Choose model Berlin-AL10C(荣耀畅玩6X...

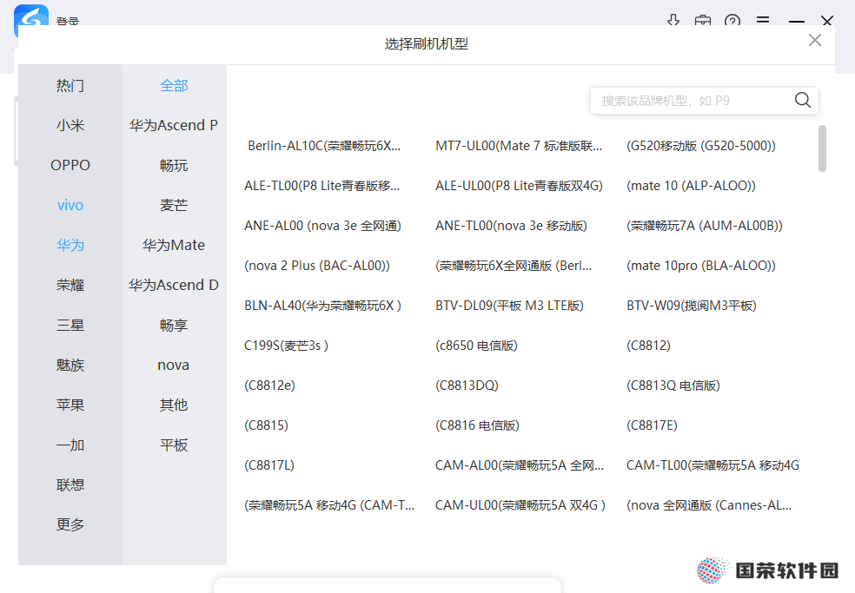(324, 146)
